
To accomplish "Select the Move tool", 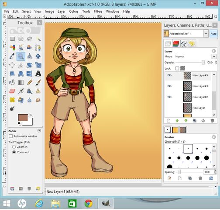I will point(38,56).
